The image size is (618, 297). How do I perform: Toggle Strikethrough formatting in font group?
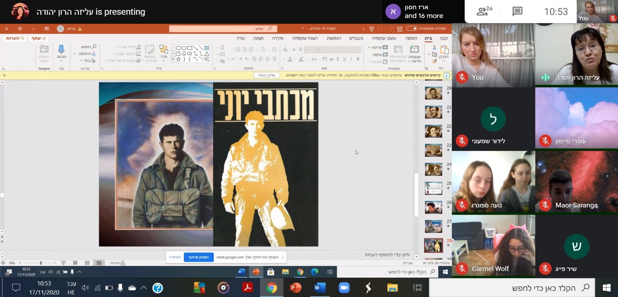[331, 59]
